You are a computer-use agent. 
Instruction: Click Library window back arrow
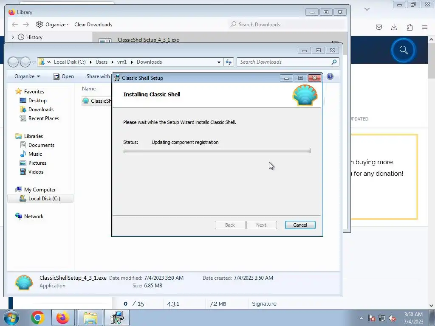click(15, 24)
